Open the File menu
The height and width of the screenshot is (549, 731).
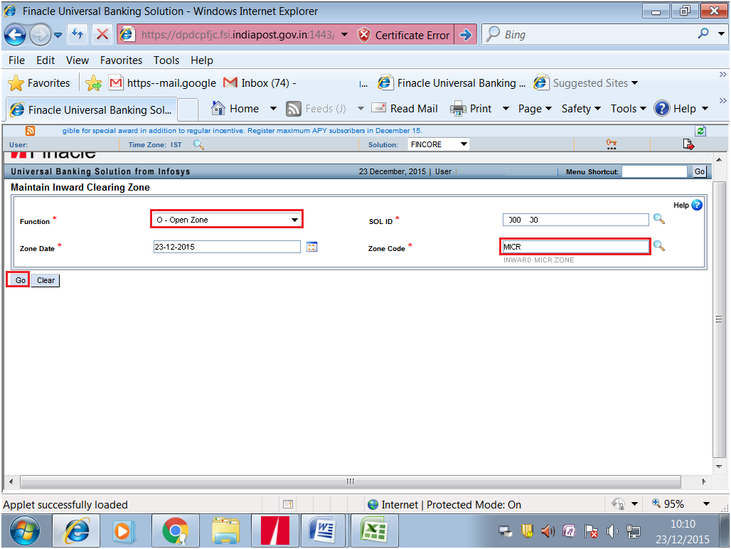[16, 60]
